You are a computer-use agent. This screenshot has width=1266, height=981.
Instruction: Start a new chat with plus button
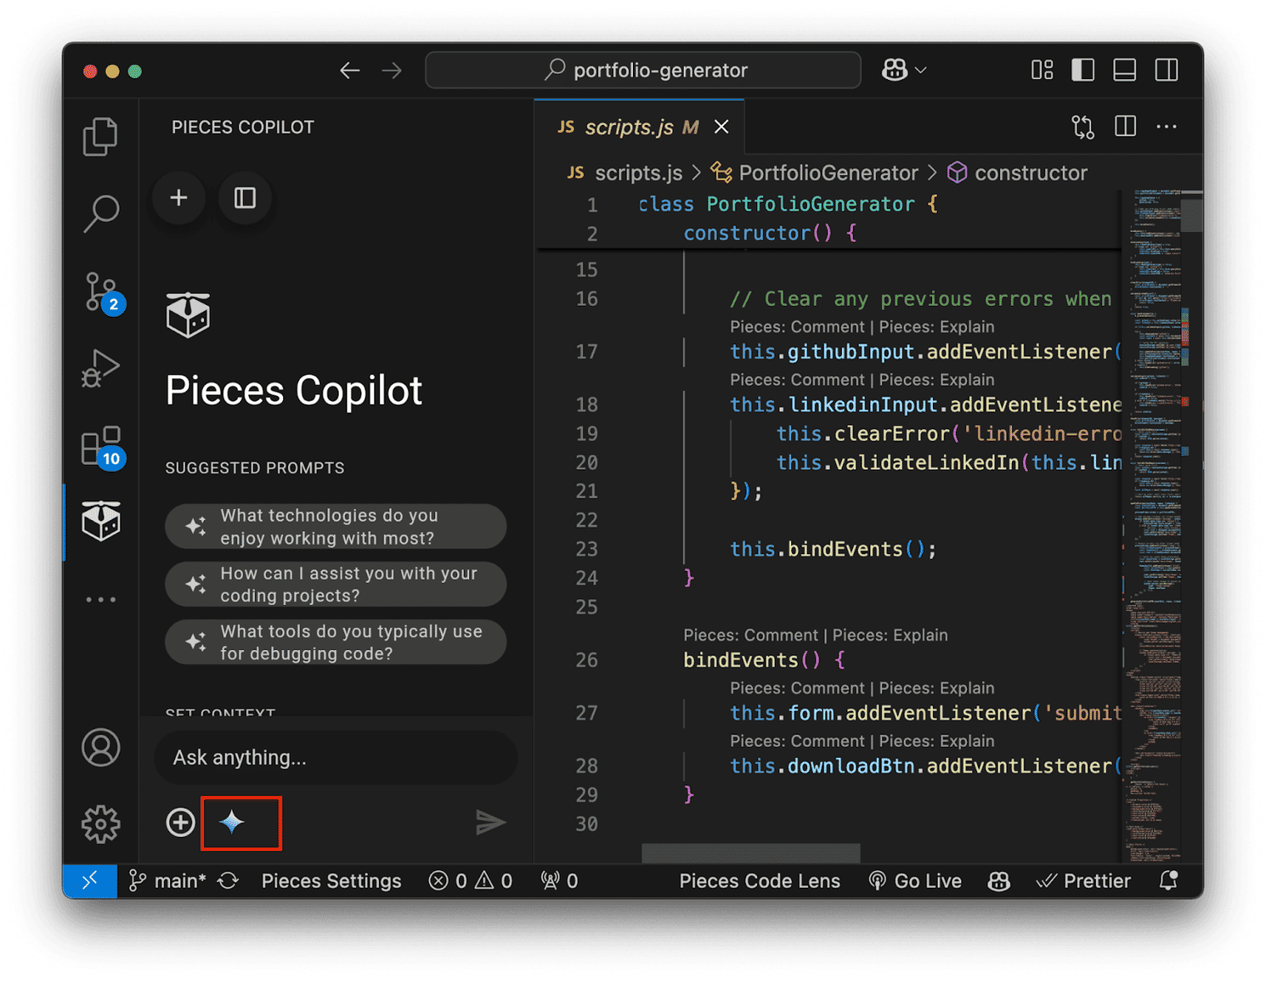coord(178,198)
